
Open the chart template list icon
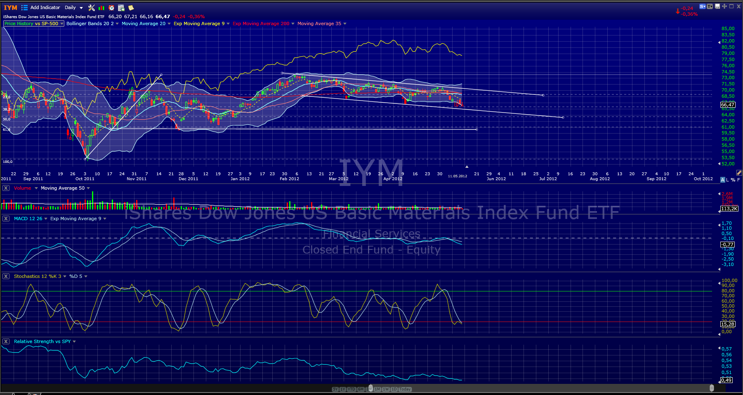[x=24, y=7]
